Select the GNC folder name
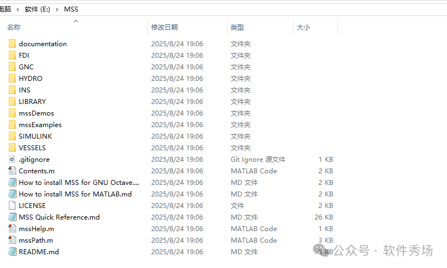The width and height of the screenshot is (447, 268). click(26, 67)
